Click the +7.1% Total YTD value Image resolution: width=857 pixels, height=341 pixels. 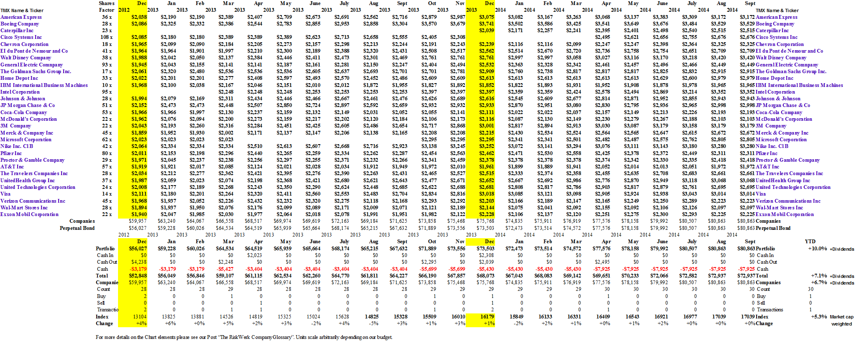pyautogui.click(x=819, y=276)
